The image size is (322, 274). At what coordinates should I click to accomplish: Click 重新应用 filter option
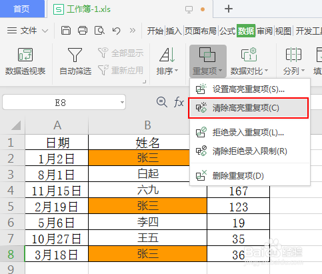(121, 71)
